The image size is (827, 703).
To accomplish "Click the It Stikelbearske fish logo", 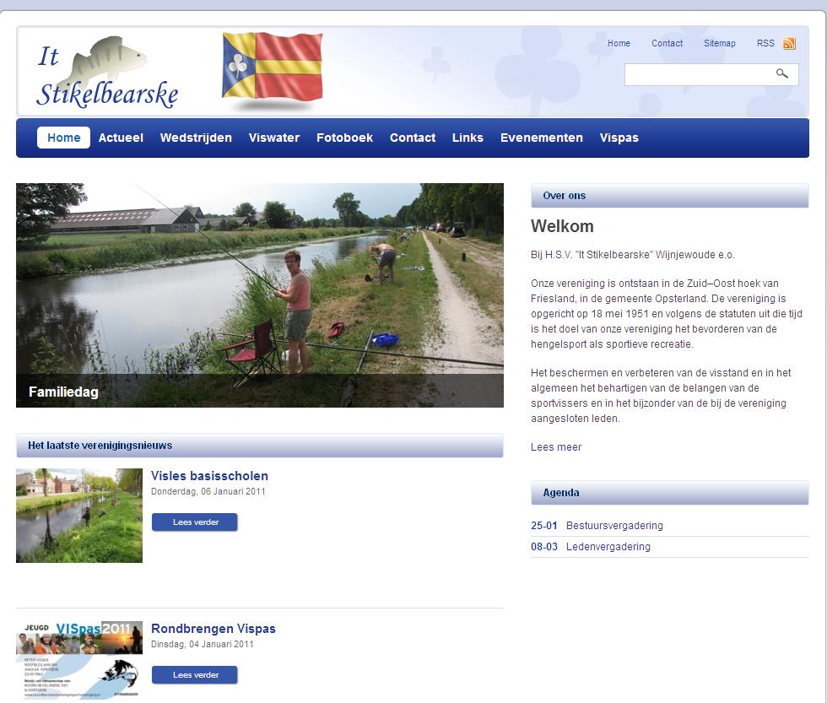I will (x=107, y=73).
